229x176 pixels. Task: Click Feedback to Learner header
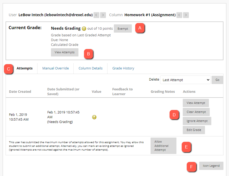pyautogui.click(x=122, y=92)
